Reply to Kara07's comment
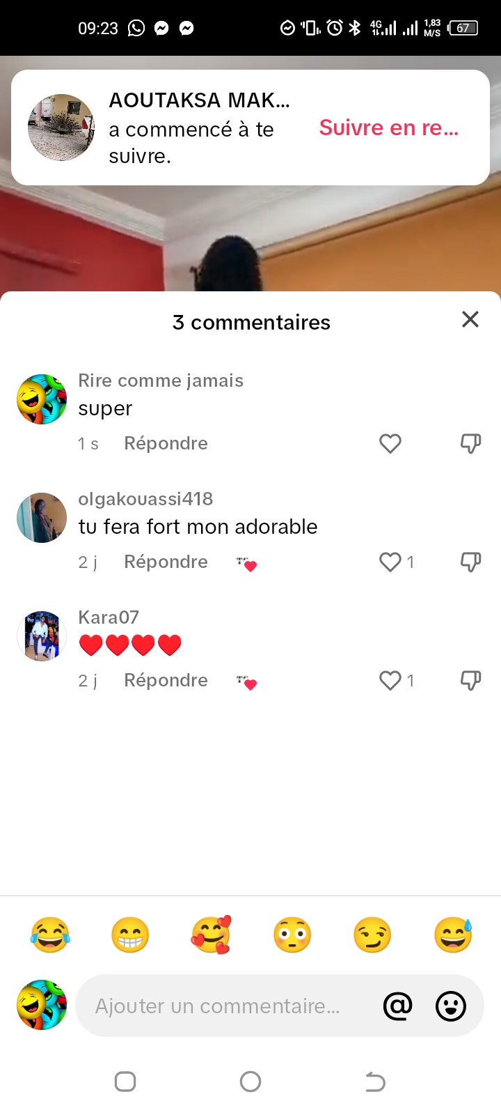The height and width of the screenshot is (1115, 501). point(166,681)
